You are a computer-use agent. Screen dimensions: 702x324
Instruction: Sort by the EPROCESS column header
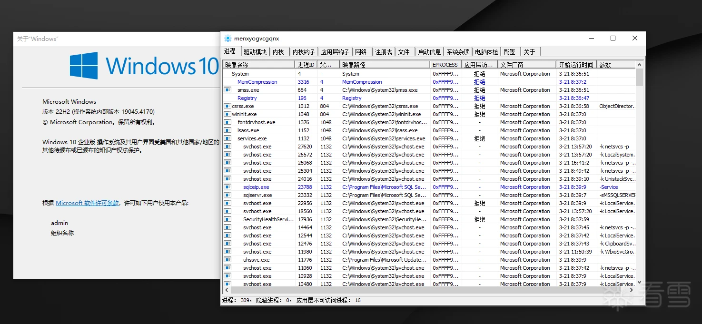[445, 65]
